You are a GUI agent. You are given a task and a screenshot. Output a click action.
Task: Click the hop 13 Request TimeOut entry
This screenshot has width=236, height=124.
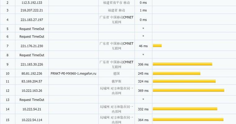coord(32,100)
